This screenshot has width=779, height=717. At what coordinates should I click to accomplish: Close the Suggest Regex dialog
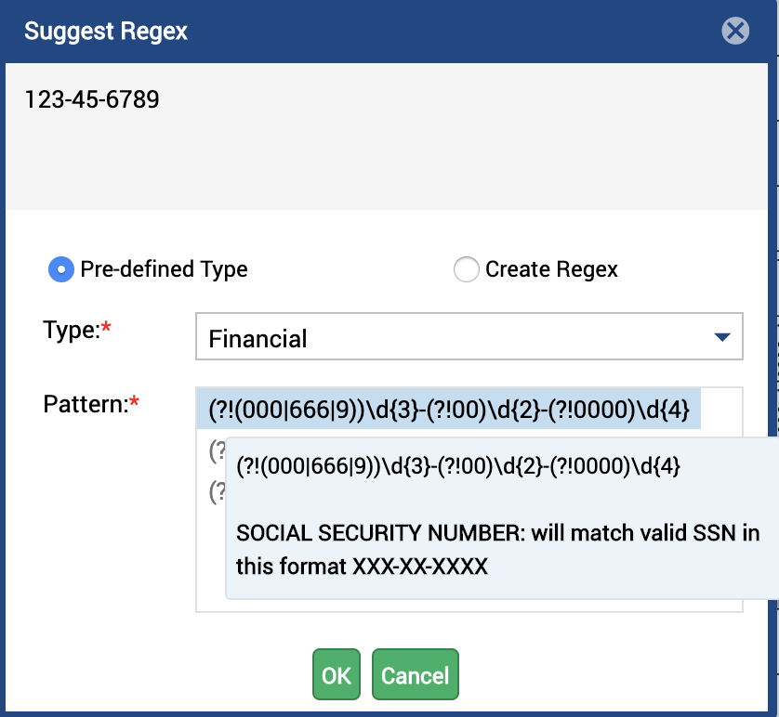coord(735,31)
